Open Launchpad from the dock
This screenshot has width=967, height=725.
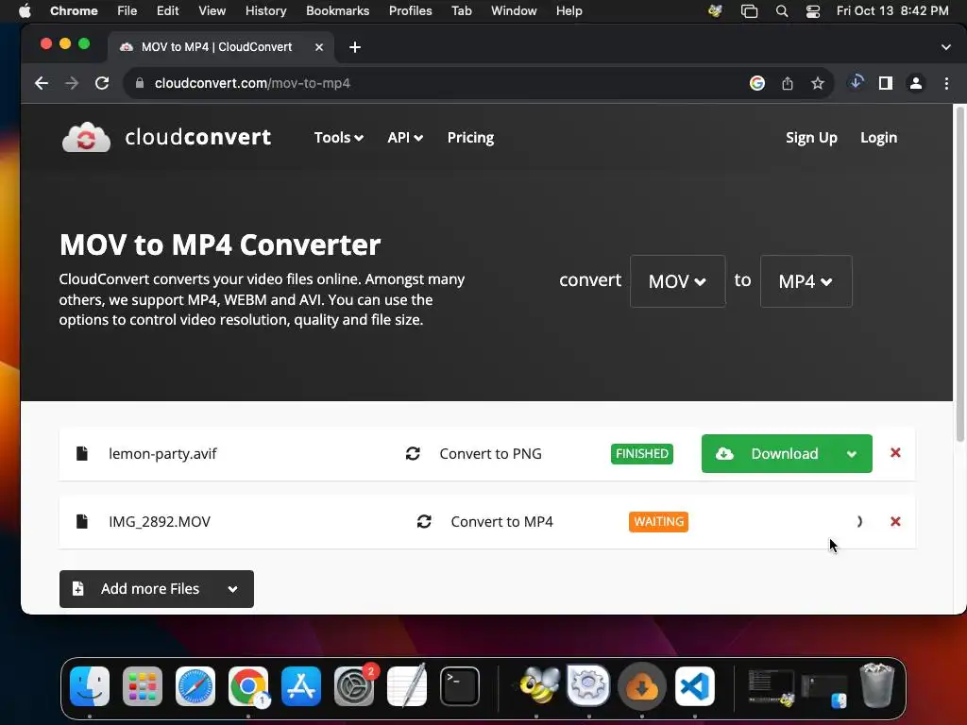(143, 686)
